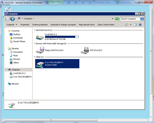Viewport: 154px width, 123px height.
Task: Open the address bar history dropdown
Action: (113, 19)
